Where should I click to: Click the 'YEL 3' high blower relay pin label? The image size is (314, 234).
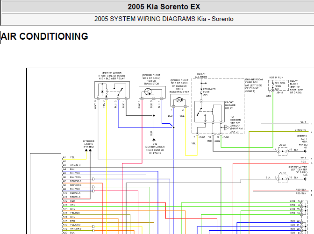click(x=104, y=104)
